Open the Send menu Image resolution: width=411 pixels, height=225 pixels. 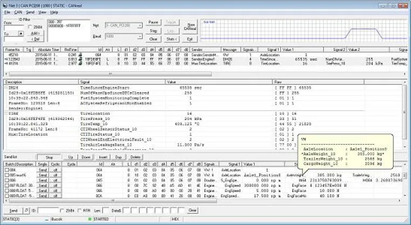30,12
